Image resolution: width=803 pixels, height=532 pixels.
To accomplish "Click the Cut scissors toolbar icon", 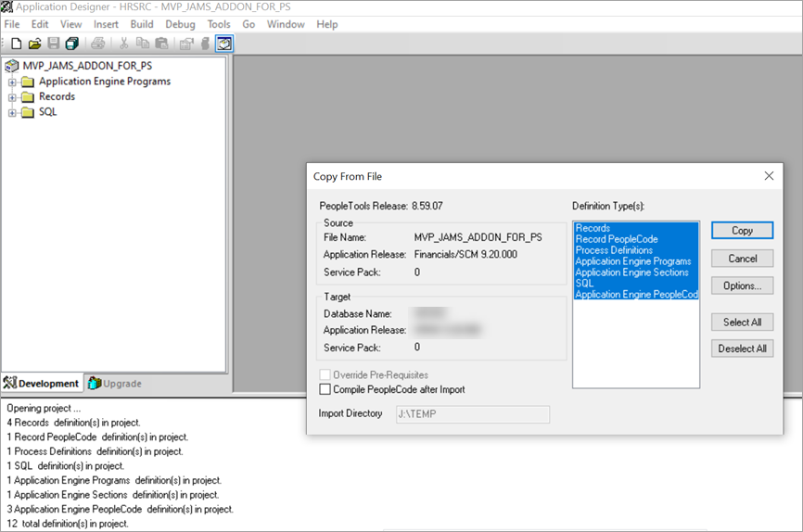I will tap(123, 44).
